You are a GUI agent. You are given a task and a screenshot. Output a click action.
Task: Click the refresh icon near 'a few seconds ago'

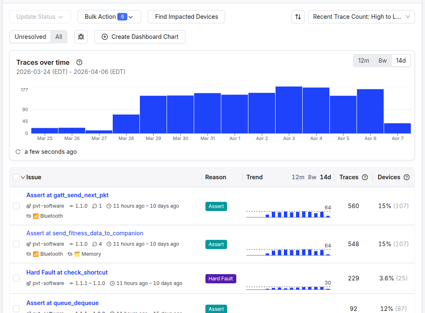[18, 152]
